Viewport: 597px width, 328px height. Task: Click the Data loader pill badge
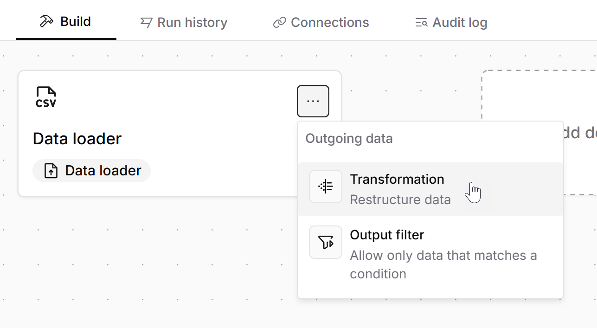pos(91,171)
